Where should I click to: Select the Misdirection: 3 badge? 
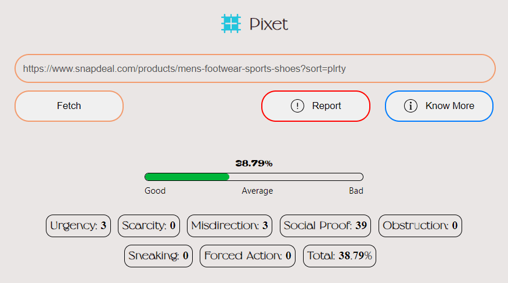pos(229,226)
